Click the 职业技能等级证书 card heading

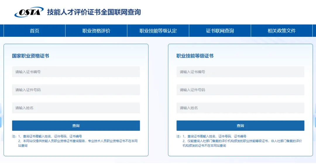coord(195,56)
